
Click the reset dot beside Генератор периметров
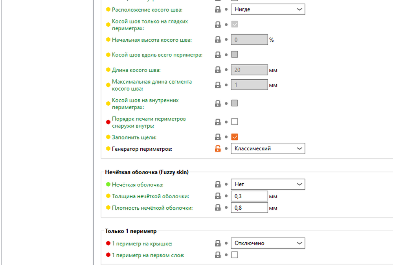pyautogui.click(x=226, y=148)
